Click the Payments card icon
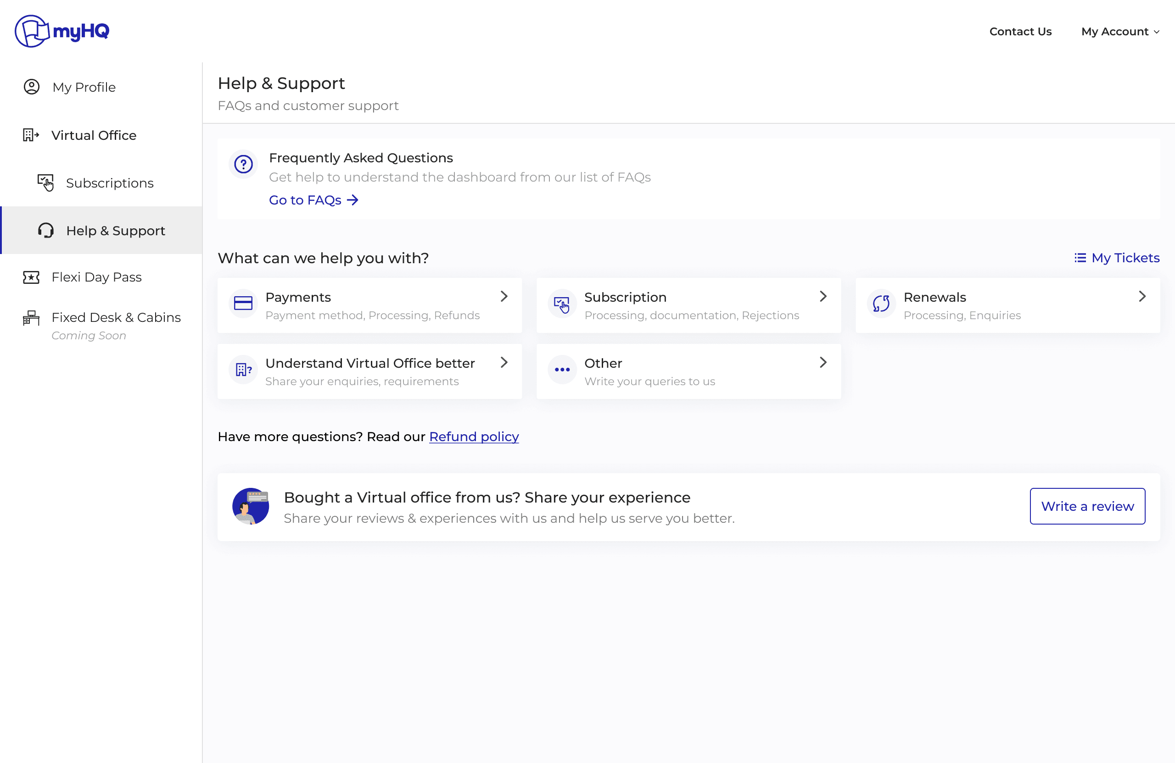The width and height of the screenshot is (1175, 763). point(243,304)
